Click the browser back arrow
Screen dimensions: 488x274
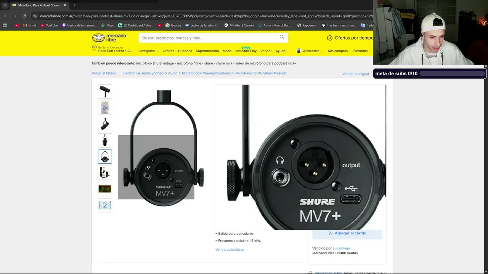(6, 16)
